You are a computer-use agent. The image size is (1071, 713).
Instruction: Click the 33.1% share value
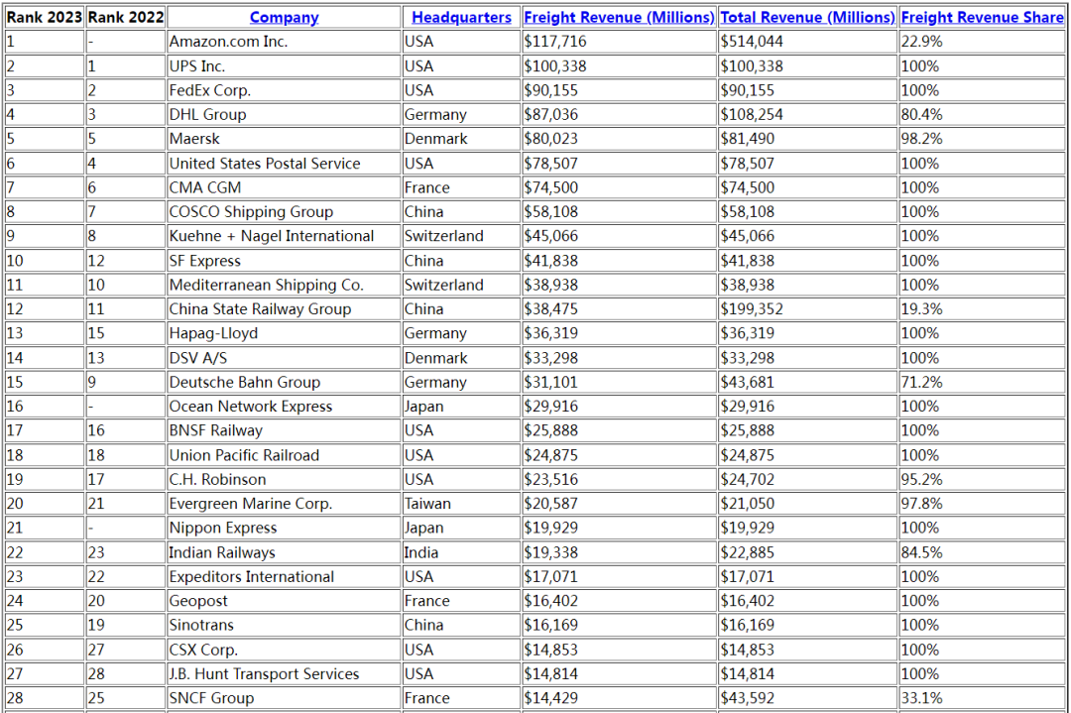[982, 699]
